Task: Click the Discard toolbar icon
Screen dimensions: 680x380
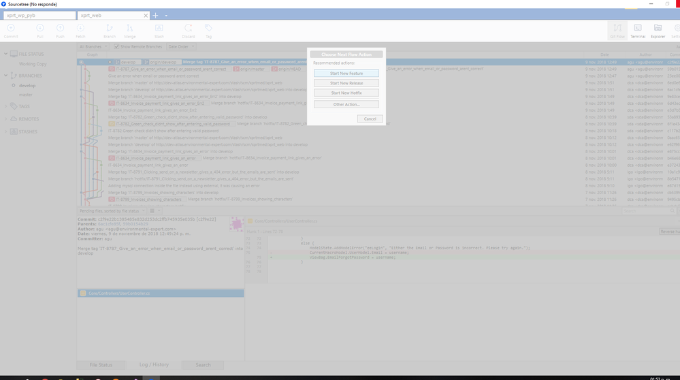Action: [x=189, y=31]
